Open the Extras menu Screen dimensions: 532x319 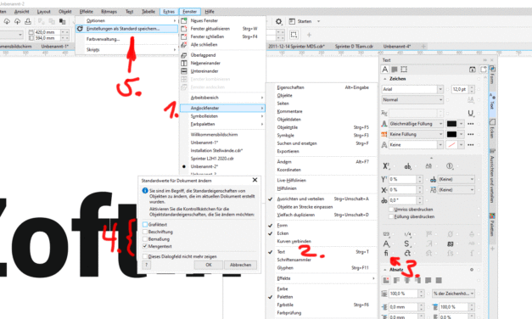click(169, 12)
